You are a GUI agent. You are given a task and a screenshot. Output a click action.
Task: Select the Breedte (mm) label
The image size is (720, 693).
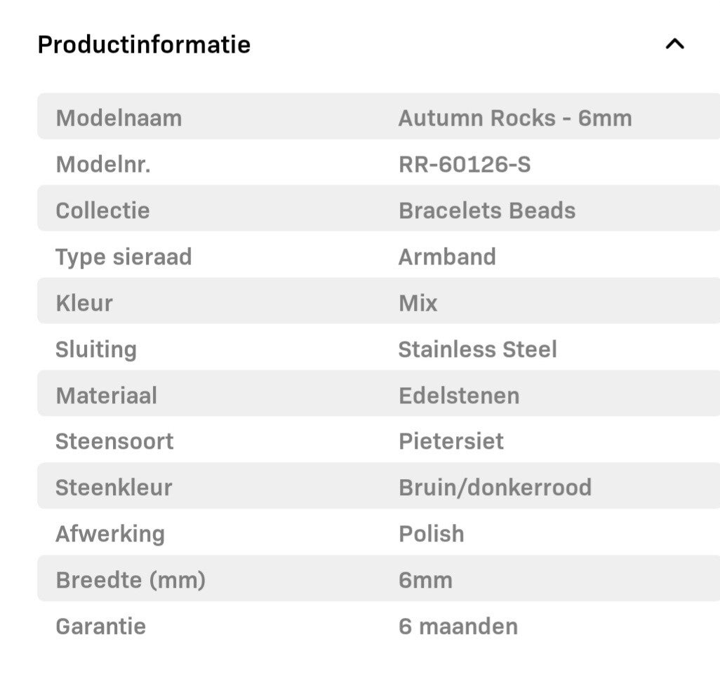[x=131, y=580]
